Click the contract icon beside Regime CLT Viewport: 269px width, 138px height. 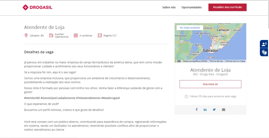100,36
